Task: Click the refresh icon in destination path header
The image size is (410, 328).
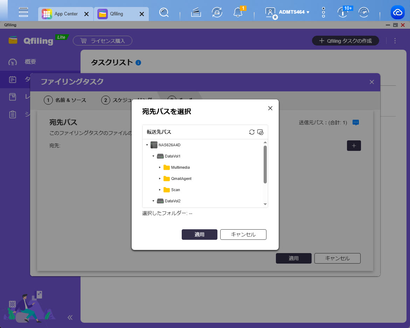Action: (x=251, y=132)
